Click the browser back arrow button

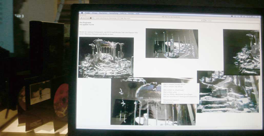click(82, 18)
